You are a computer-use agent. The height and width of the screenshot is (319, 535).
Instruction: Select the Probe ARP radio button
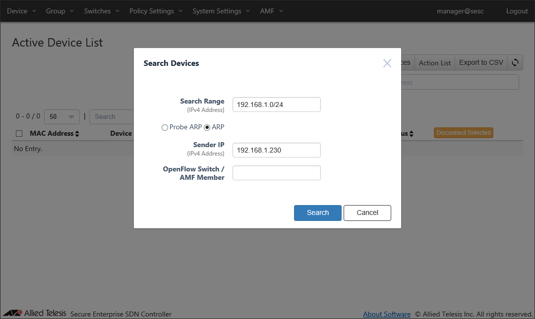[x=165, y=127]
